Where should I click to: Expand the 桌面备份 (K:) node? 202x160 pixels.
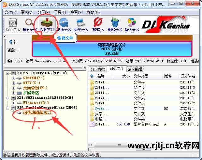coord(13,88)
